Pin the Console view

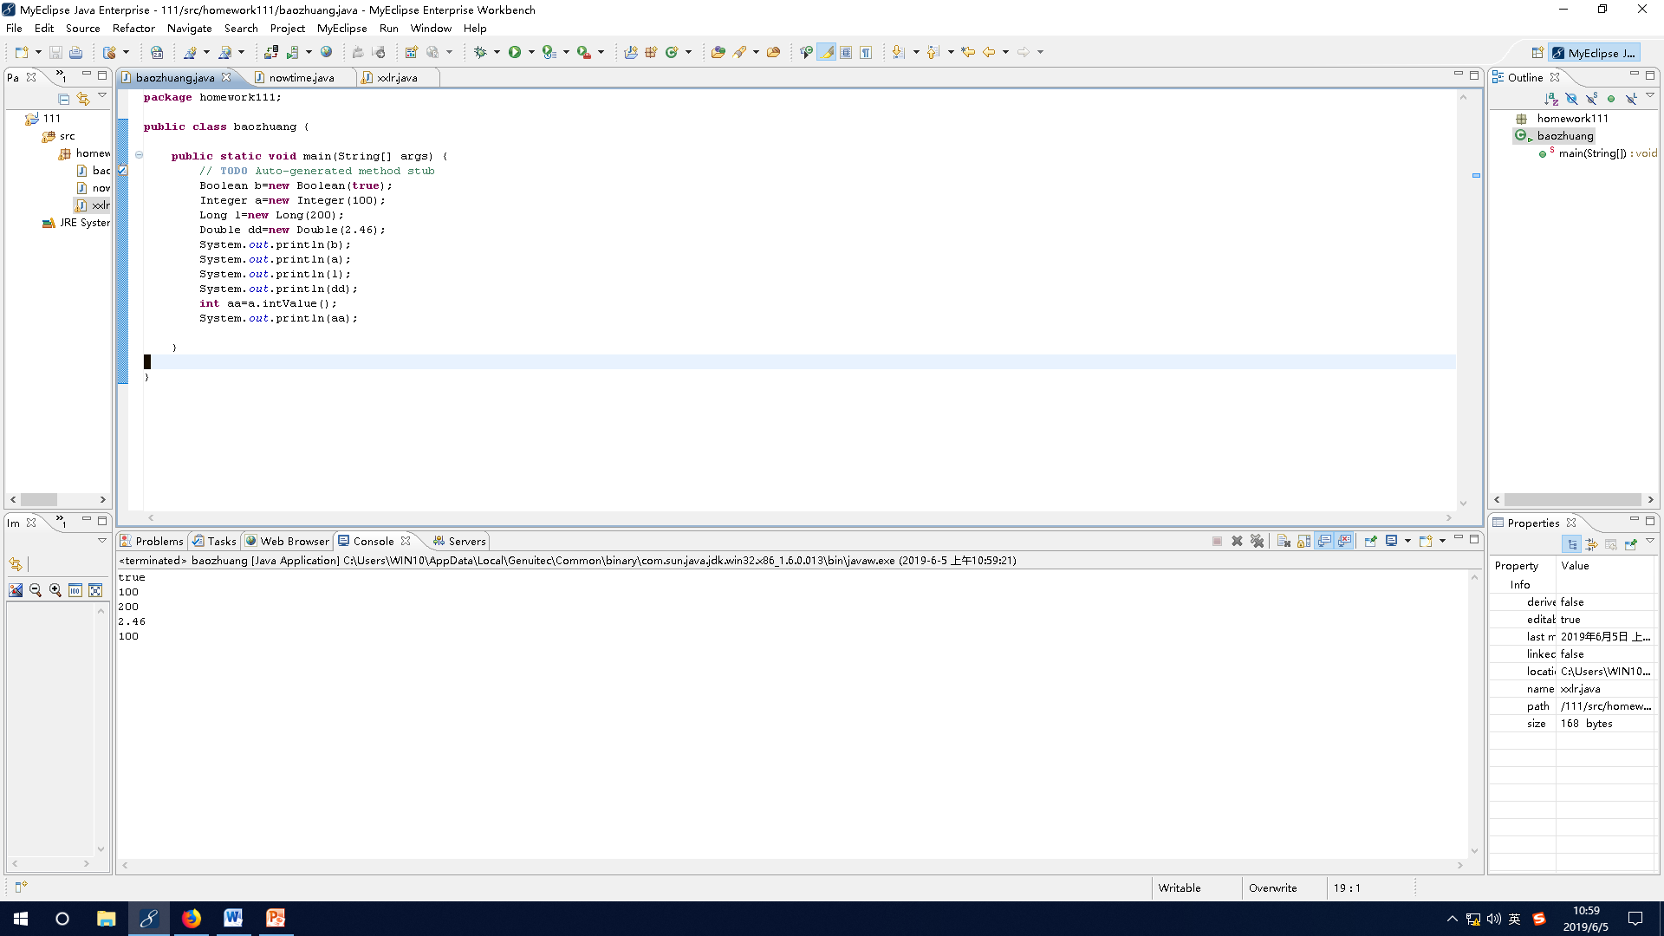point(1370,541)
